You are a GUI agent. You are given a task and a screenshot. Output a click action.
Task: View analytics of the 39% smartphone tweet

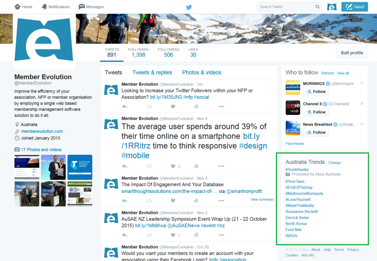pos(196,166)
